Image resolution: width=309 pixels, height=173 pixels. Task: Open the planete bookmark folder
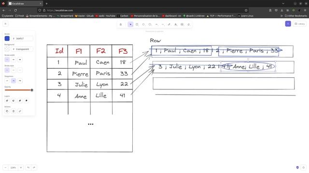pyautogui.click(x=8, y=16)
